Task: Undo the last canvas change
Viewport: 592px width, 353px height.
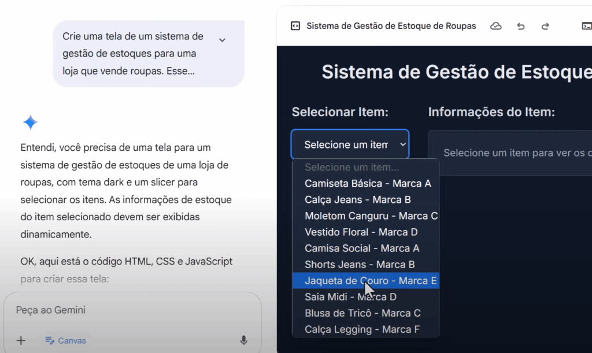Action: click(521, 26)
